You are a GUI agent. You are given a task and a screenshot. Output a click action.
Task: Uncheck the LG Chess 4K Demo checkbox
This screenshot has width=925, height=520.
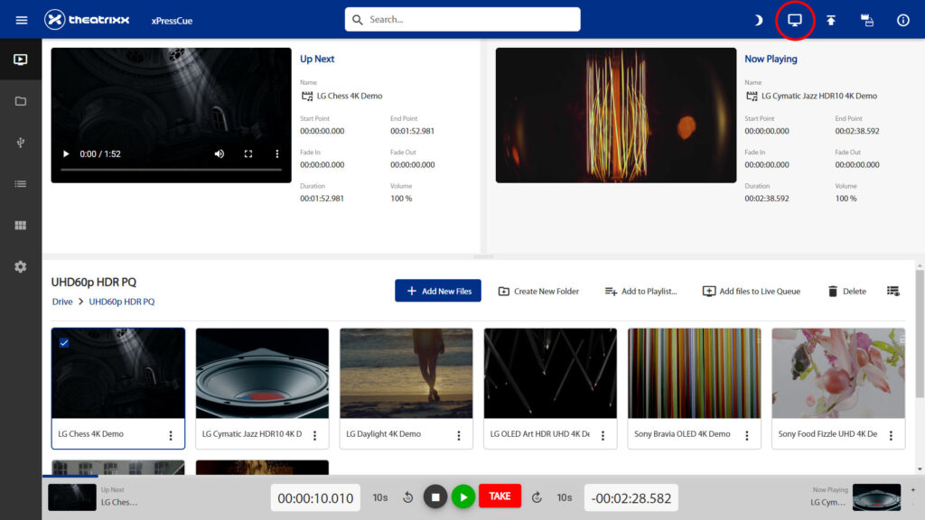(63, 342)
